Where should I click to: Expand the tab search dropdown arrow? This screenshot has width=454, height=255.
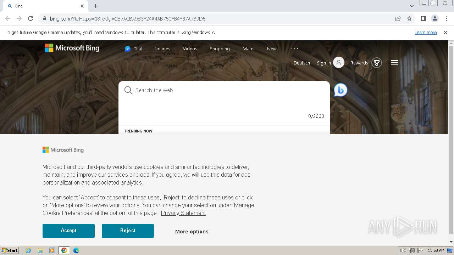pyautogui.click(x=412, y=6)
